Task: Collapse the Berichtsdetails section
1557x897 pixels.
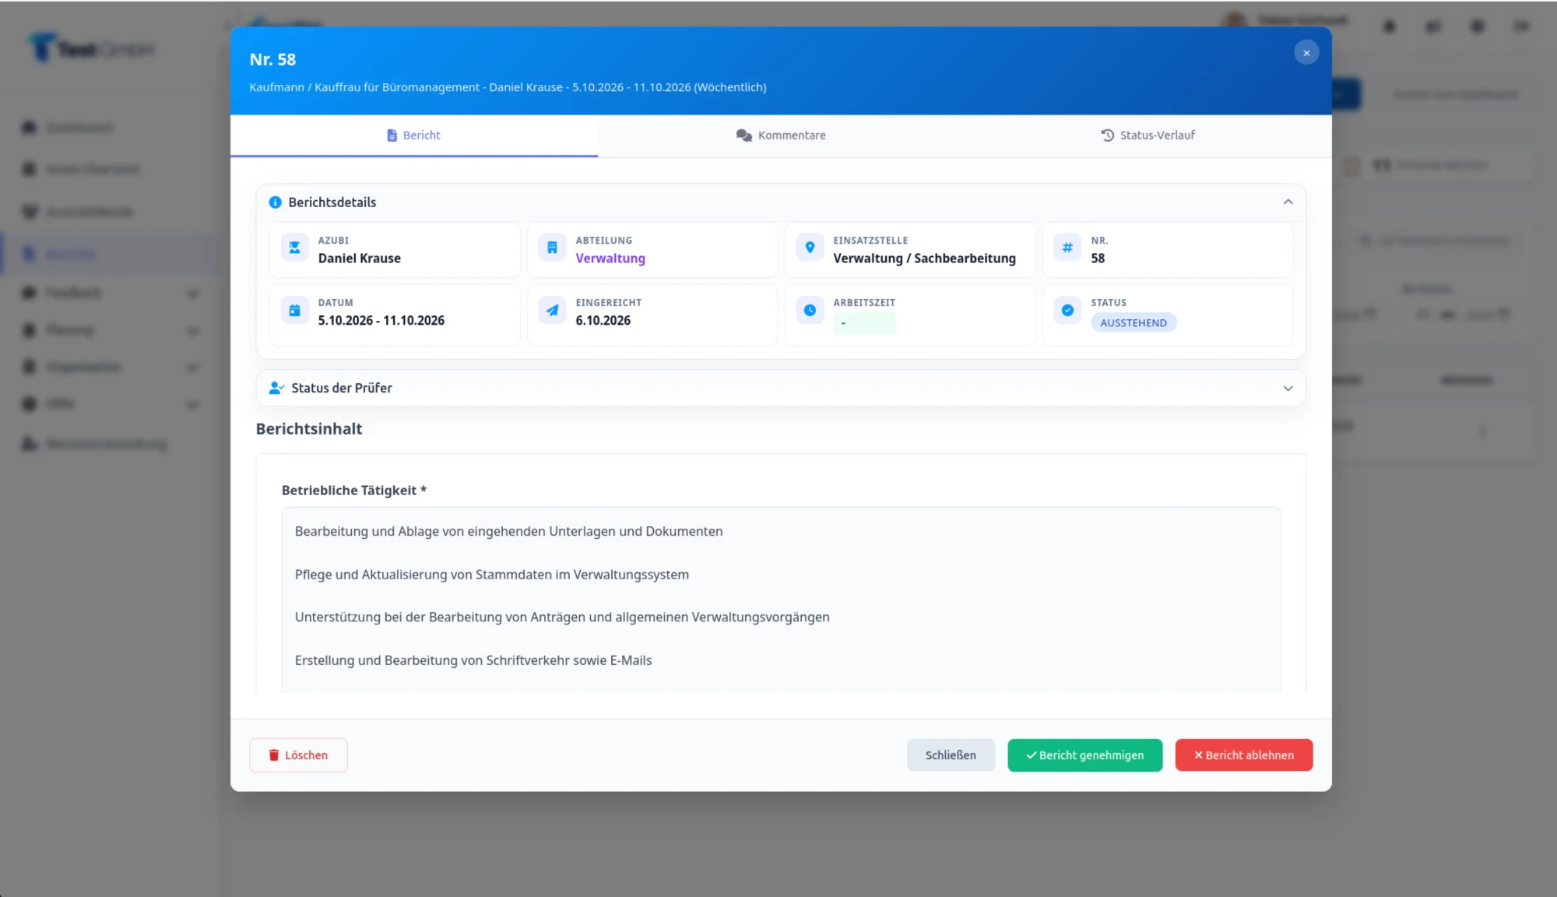Action: click(x=1288, y=202)
